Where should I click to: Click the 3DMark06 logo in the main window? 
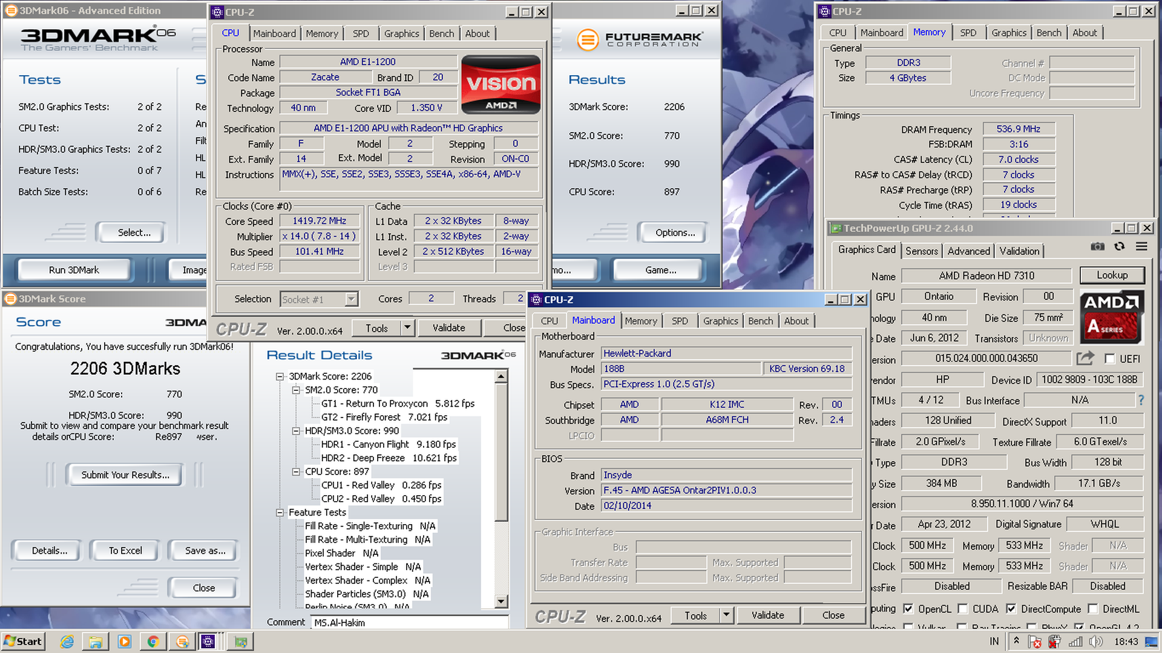(x=98, y=39)
